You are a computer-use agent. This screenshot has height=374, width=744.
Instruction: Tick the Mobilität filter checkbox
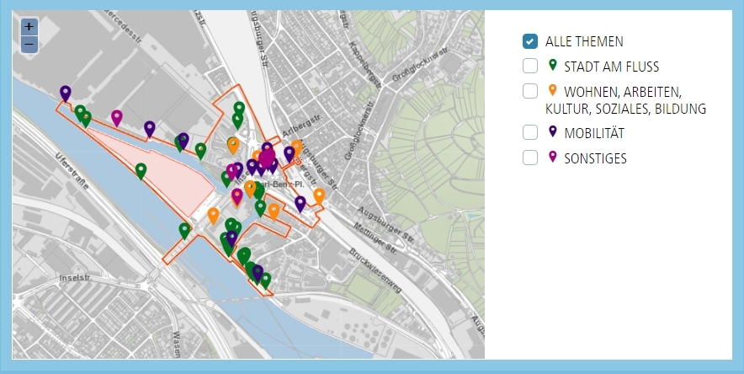tap(530, 132)
